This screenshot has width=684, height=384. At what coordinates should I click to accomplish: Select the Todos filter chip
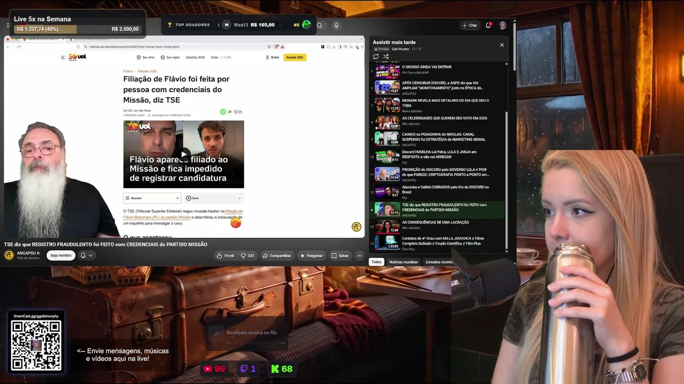pyautogui.click(x=377, y=262)
